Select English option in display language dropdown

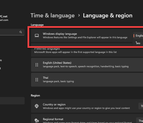138,36
